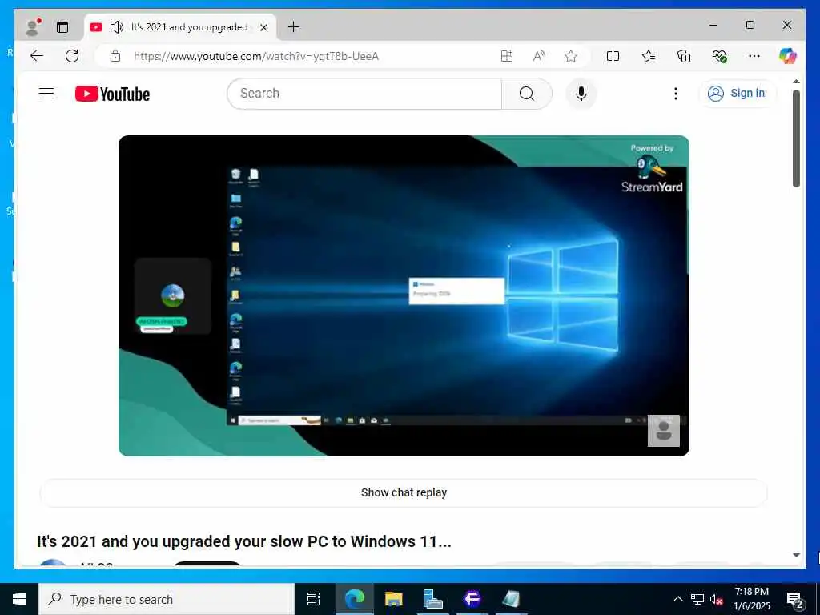Open the tab actions menu icon

62,27
